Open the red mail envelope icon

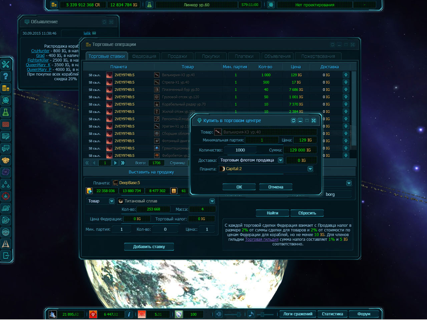coord(6,124)
